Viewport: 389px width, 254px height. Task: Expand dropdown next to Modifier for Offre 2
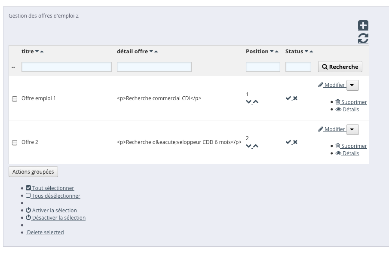pos(352,129)
